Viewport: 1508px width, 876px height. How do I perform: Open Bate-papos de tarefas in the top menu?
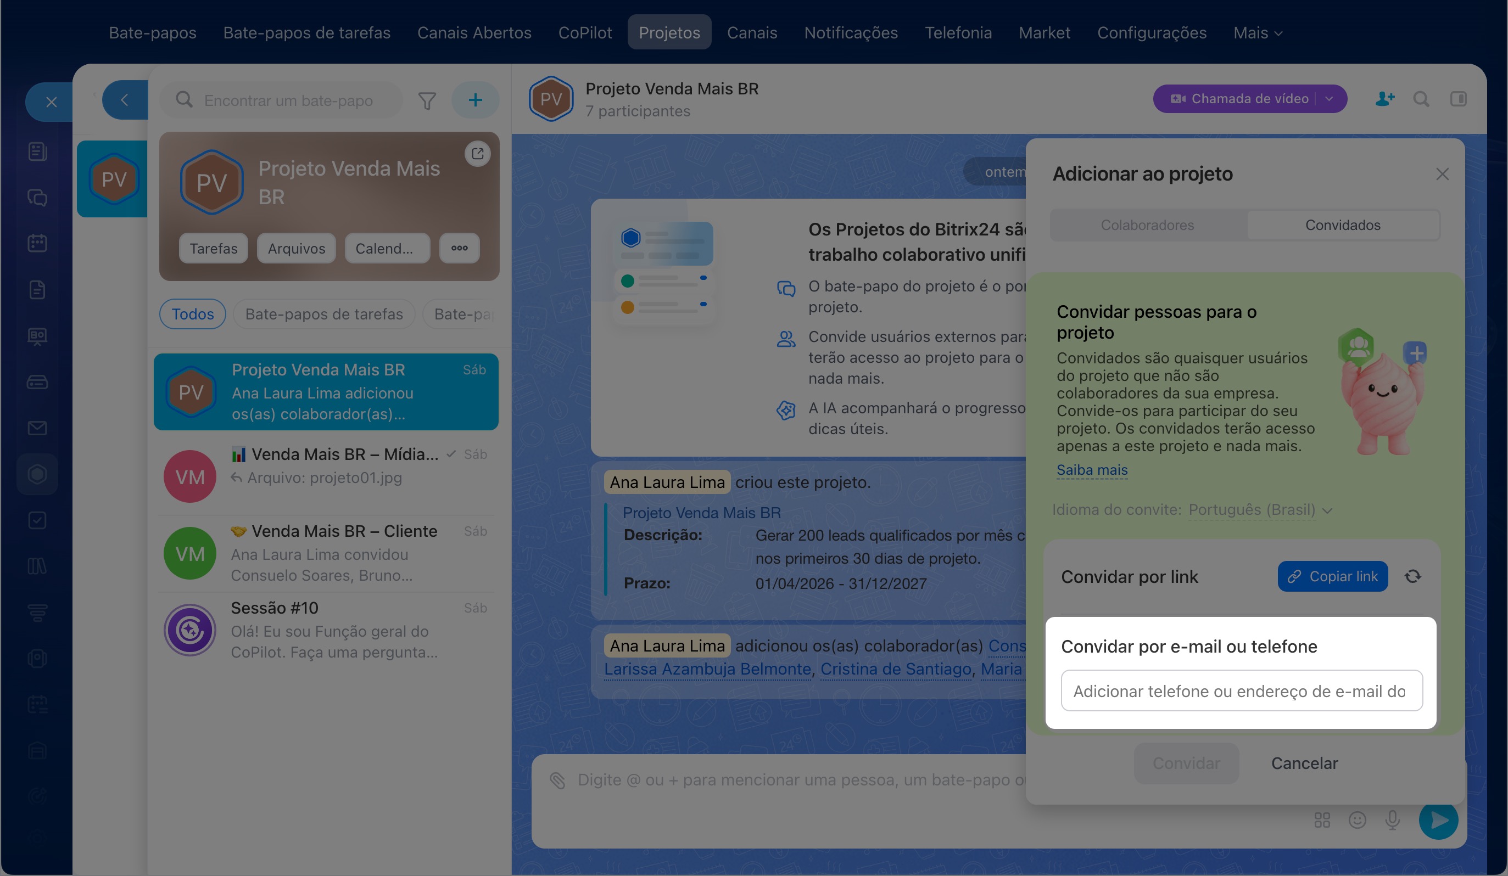[307, 32]
